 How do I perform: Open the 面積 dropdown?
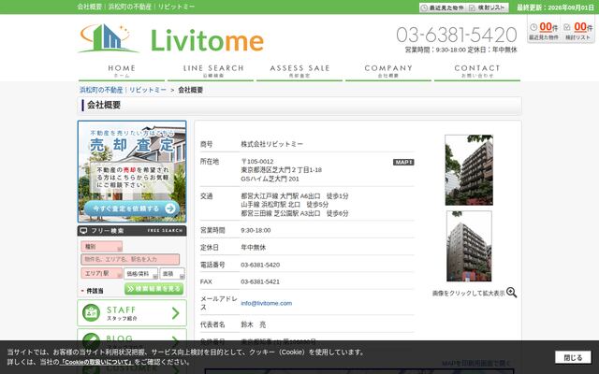pyautogui.click(x=172, y=274)
